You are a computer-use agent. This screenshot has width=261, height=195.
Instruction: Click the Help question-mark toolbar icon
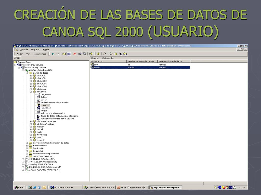coord(91,54)
